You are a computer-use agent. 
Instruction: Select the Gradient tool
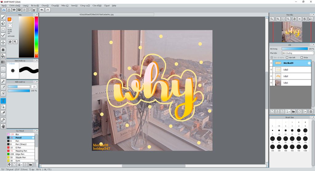(x=3, y=62)
